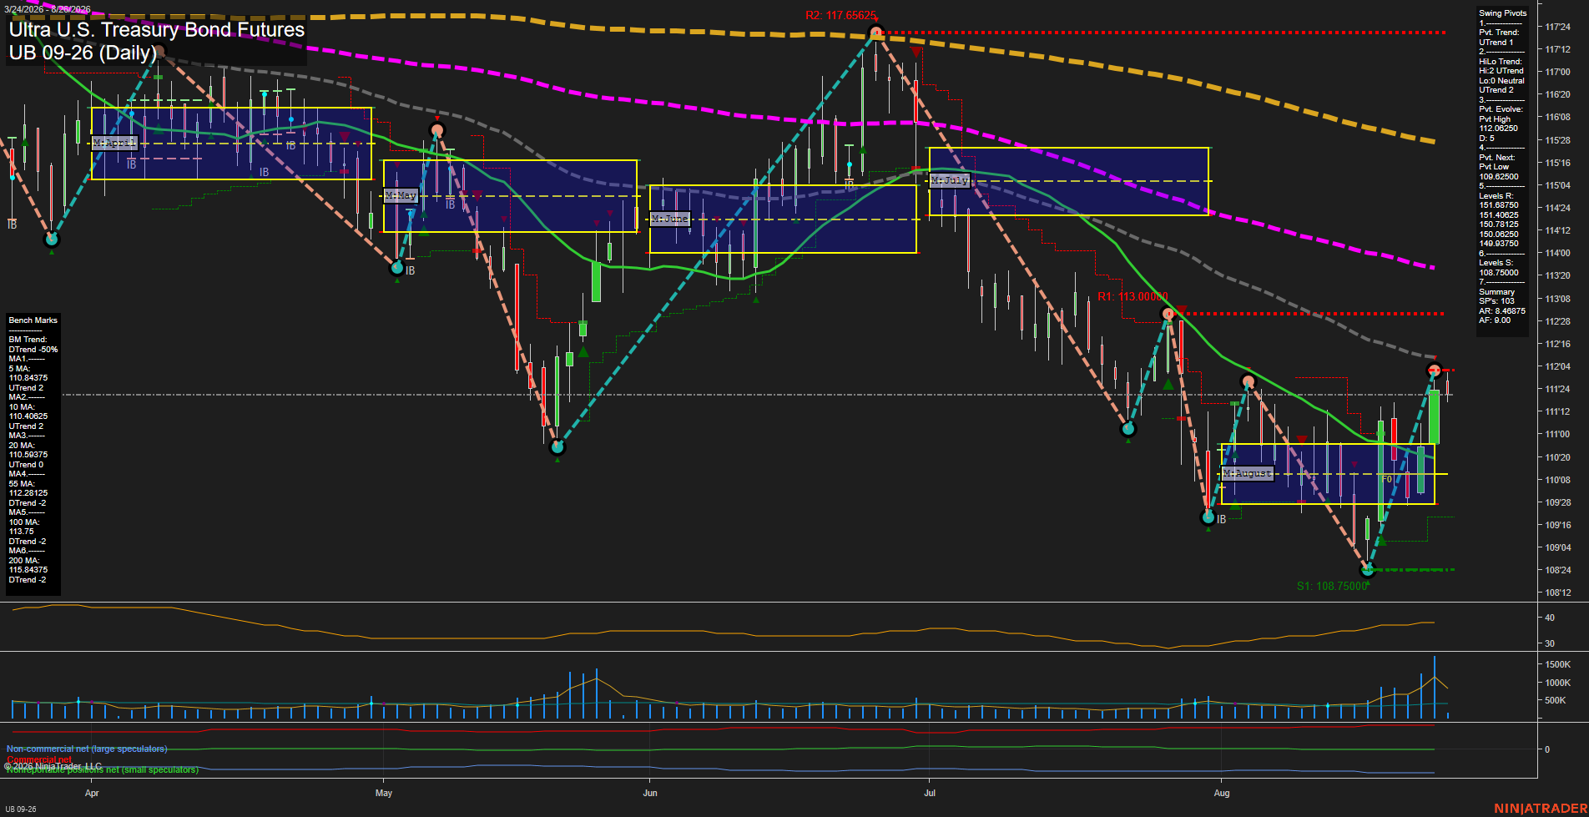This screenshot has width=1589, height=817.
Task: Click the 'Nonreportable positions net (small speculators)' legend
Action: (103, 769)
